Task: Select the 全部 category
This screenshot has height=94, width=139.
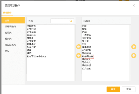Action: point(13,20)
